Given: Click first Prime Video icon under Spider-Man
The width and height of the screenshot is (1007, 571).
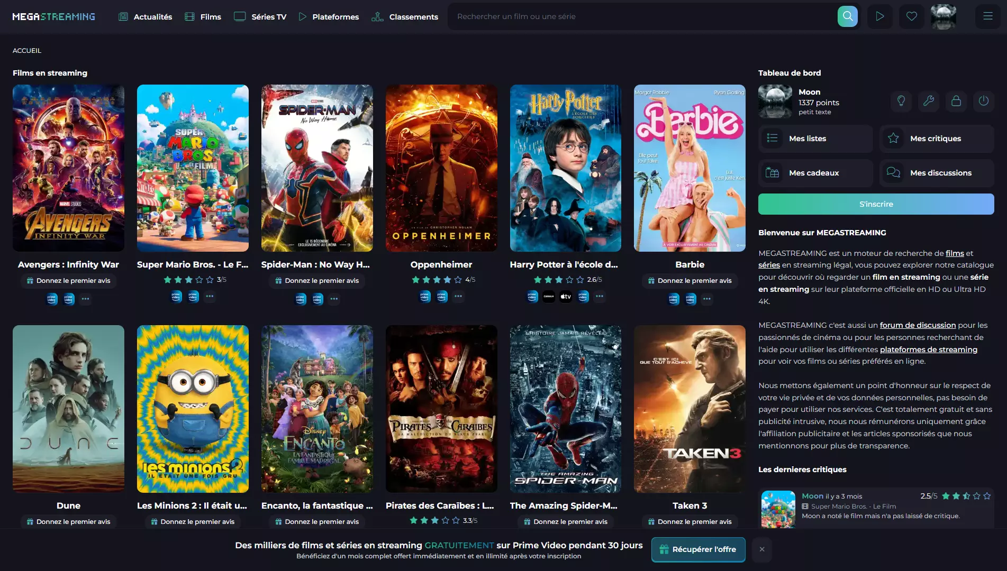Looking at the screenshot, I should 300,299.
